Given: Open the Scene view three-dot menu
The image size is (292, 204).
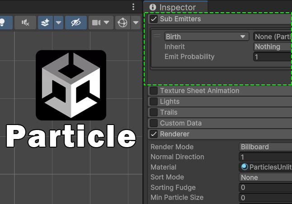Looking at the screenshot, I should pos(133,7).
